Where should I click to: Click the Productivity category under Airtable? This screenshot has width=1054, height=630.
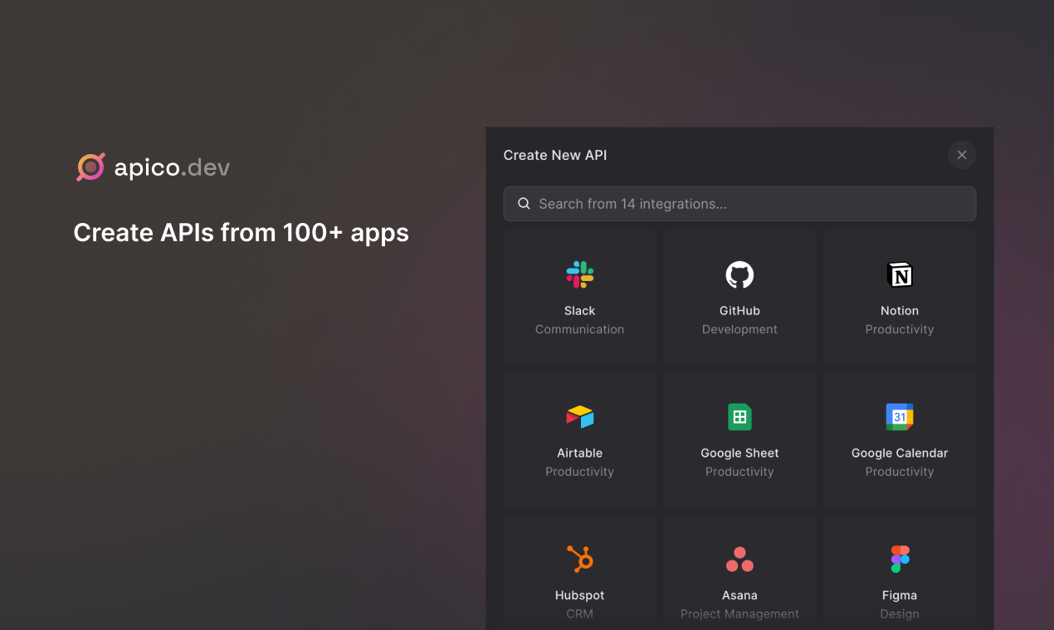[579, 472]
